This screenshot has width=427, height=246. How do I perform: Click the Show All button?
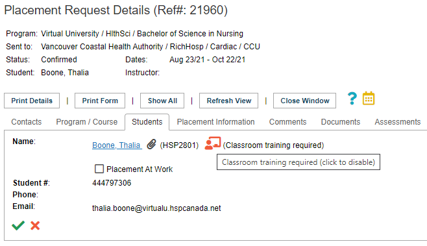pyautogui.click(x=162, y=101)
